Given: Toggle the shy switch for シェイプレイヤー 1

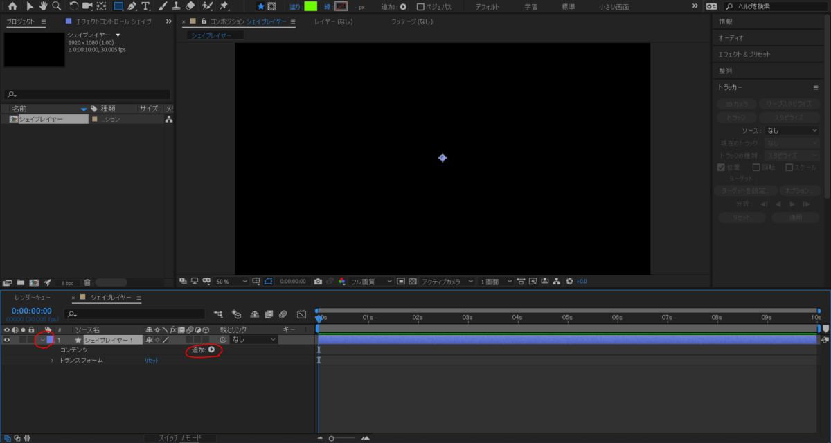Looking at the screenshot, I should click(x=149, y=340).
